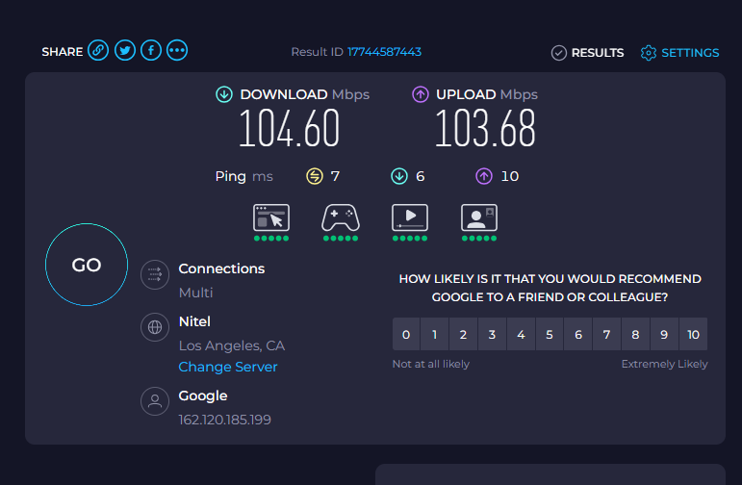
Task: Rate recommendation score 4
Action: [x=521, y=334]
